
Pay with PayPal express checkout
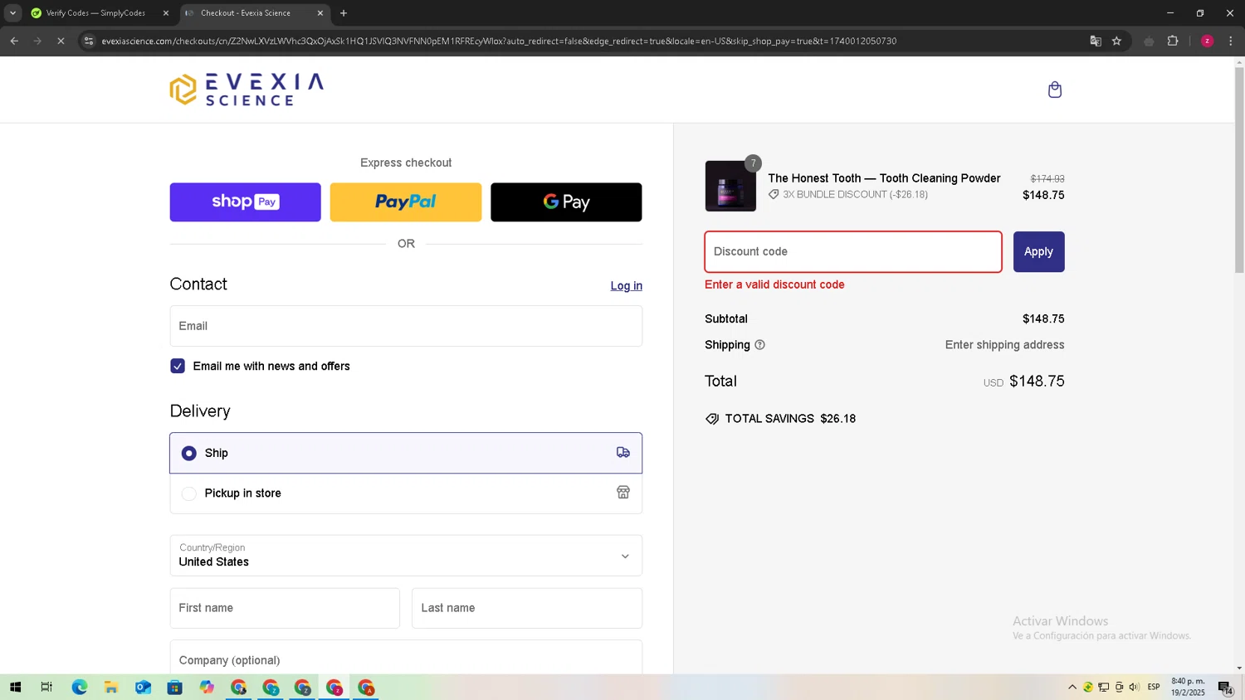(406, 202)
